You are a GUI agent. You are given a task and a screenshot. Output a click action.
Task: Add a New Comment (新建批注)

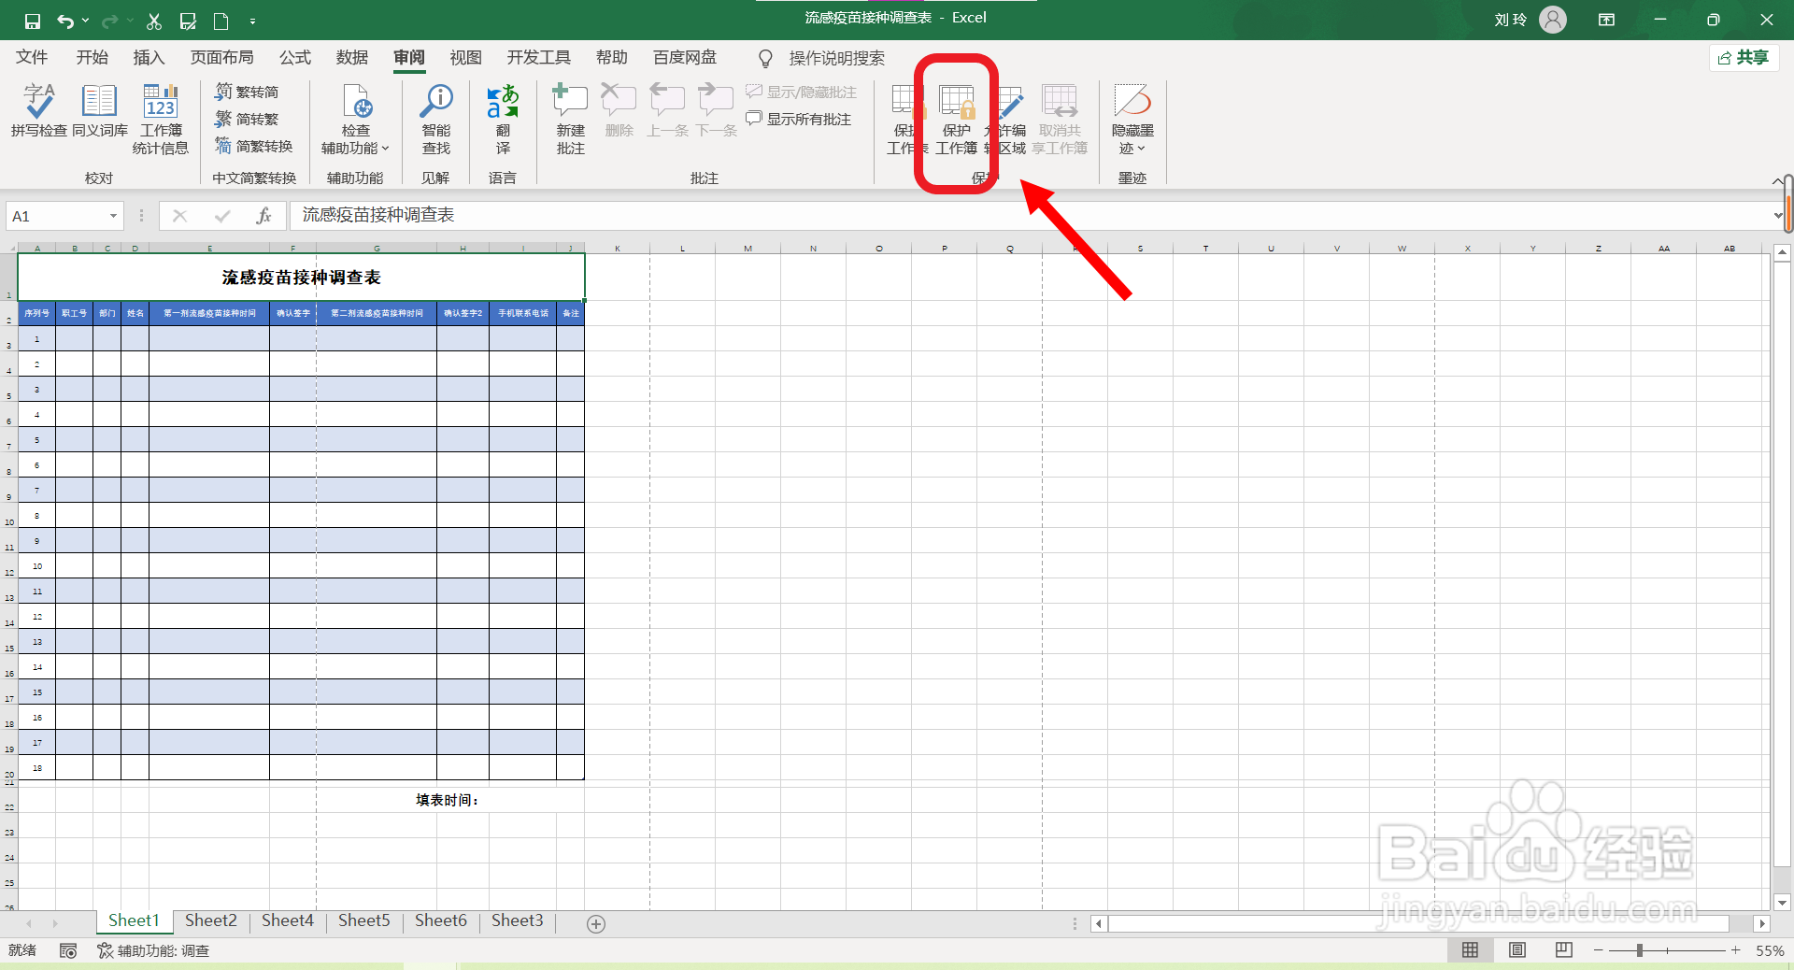click(570, 120)
